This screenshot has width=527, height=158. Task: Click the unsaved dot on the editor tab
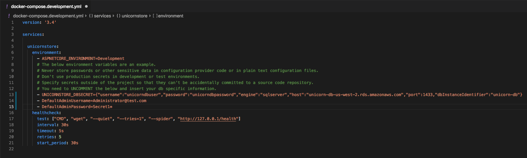point(86,6)
